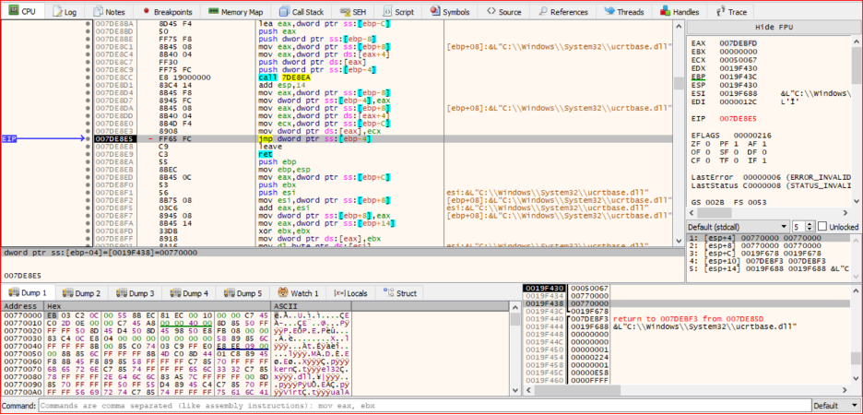Click the Dump 4 tab icon
863x415 pixels.
(x=174, y=293)
